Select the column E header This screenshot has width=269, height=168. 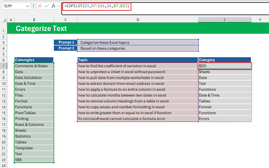click(225, 20)
